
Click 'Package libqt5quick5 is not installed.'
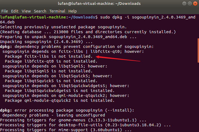point(51,81)
